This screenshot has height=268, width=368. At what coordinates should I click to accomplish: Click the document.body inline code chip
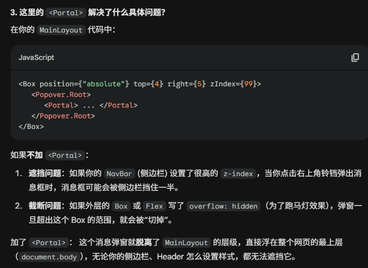pos(49,257)
